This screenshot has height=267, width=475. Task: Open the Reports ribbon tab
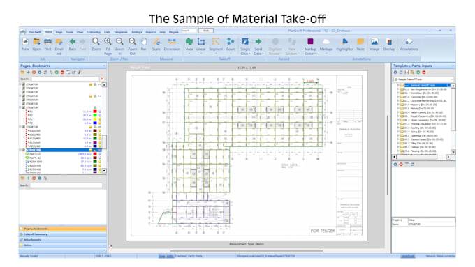coord(151,32)
